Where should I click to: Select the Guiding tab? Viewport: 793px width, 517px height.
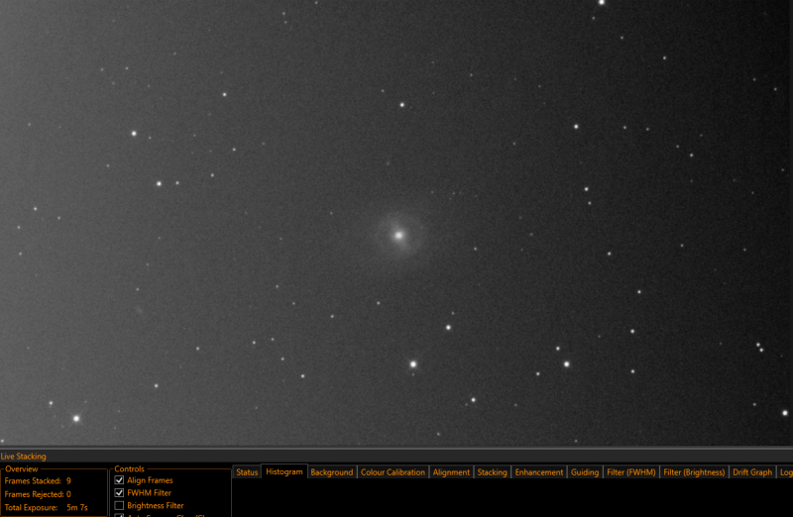coord(585,472)
